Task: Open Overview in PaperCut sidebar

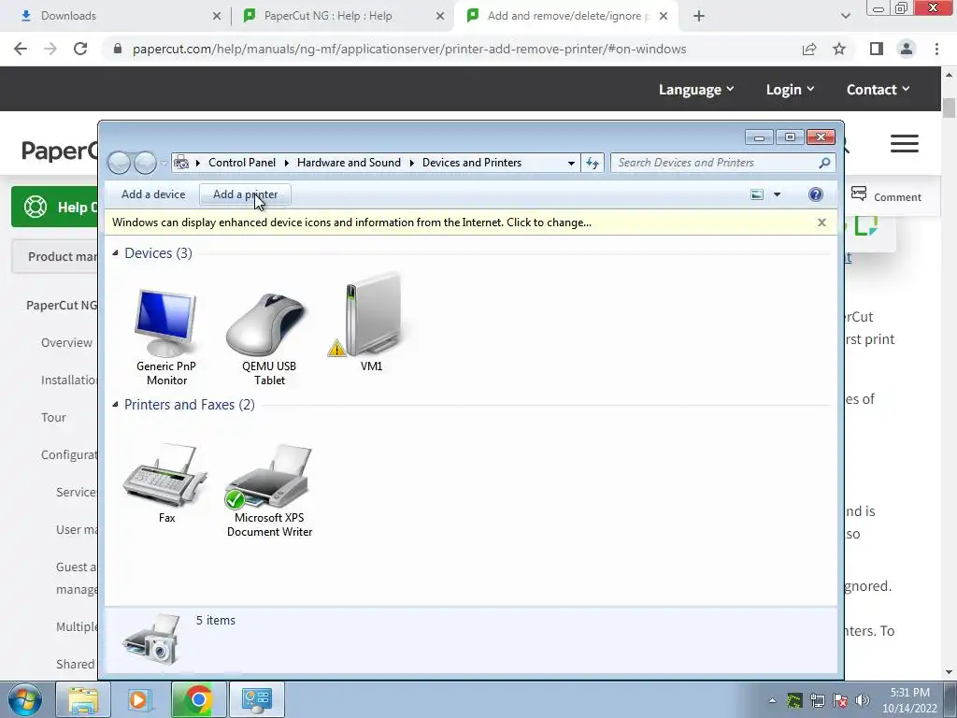Action: click(66, 342)
